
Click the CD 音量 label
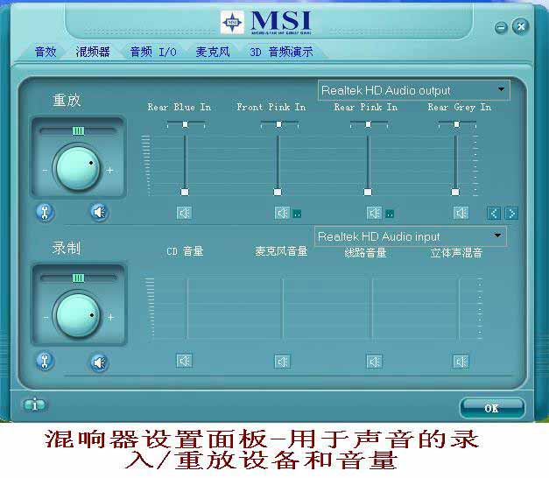[x=185, y=251]
